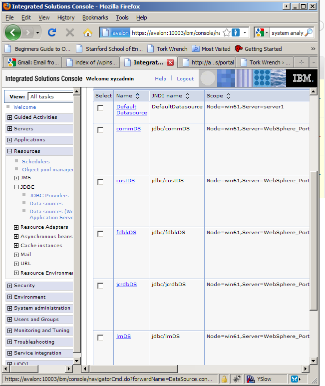Select the Default Datasource checkbox

point(100,108)
